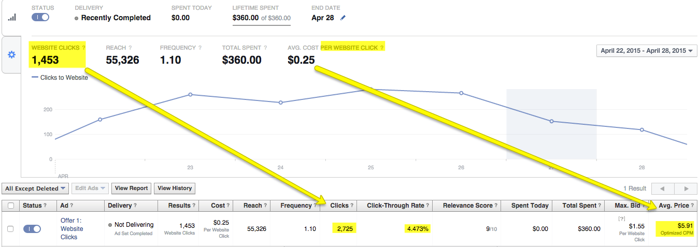Click the chart data point above 23
This screenshot has height=247, width=699.
(190, 94)
